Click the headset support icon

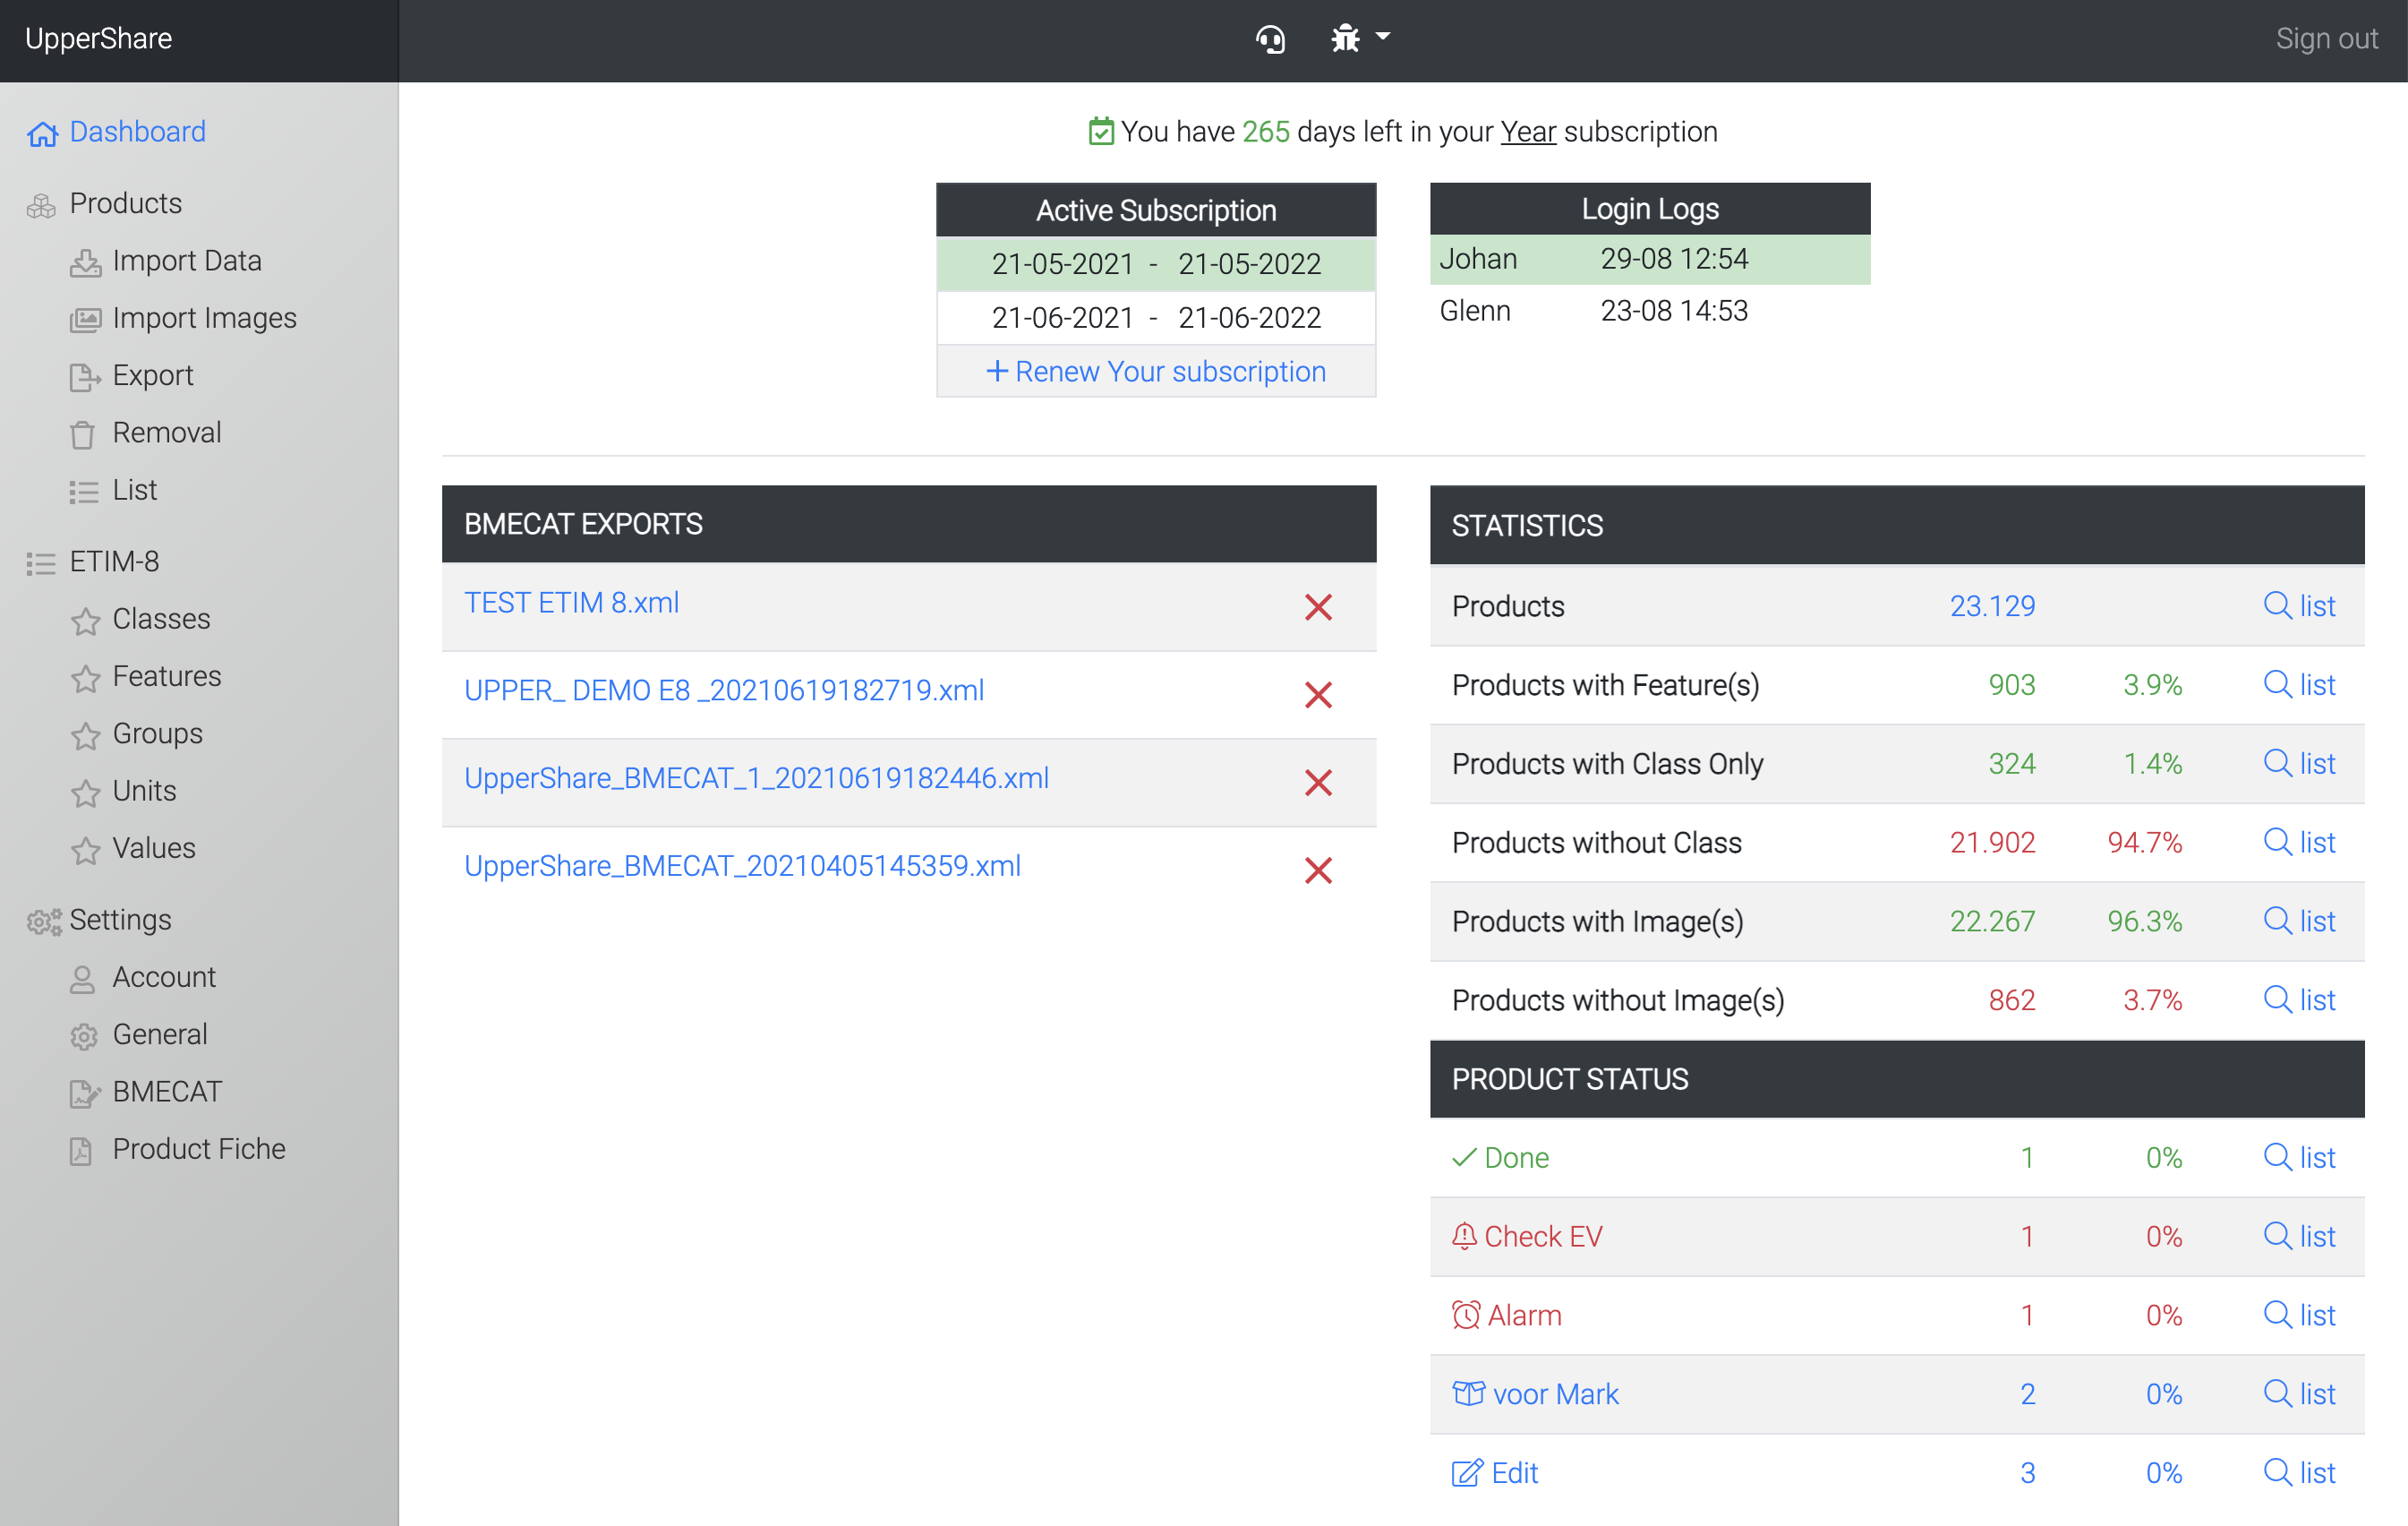[1270, 39]
